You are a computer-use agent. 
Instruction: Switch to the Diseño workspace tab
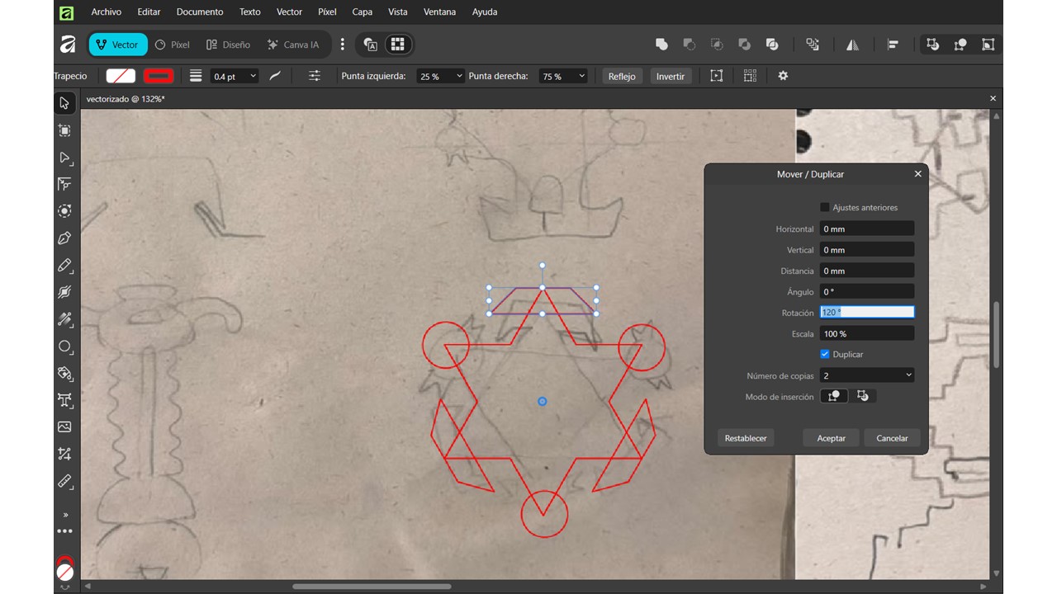tap(228, 45)
